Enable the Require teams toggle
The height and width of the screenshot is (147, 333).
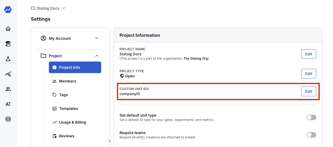pyautogui.click(x=311, y=135)
